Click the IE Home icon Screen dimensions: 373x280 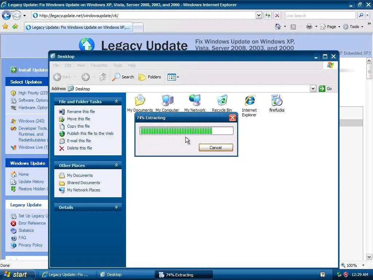click(278, 27)
